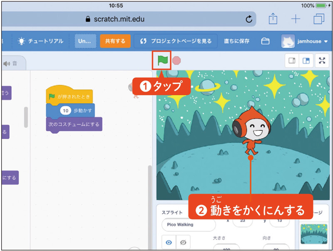This screenshot has height=251, width=333.
Task: Click the sprite y coordinate field
Action: [279, 222]
